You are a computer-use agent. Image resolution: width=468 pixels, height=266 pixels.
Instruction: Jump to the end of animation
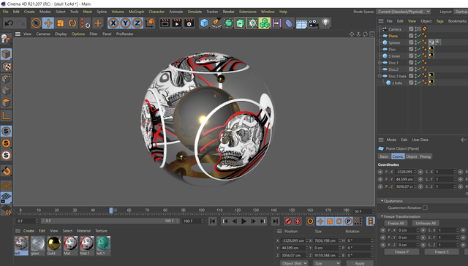[275, 221]
